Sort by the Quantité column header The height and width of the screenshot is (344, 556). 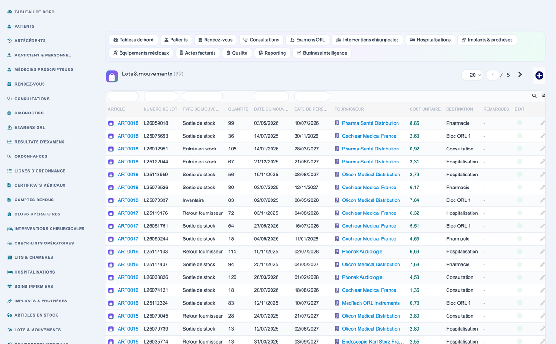238,109
